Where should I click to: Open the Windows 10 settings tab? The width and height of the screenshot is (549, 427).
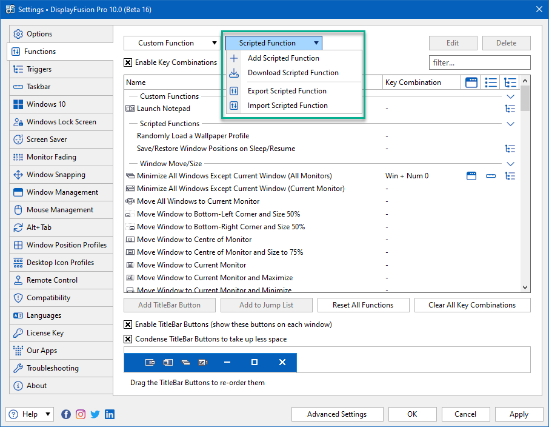click(61, 104)
